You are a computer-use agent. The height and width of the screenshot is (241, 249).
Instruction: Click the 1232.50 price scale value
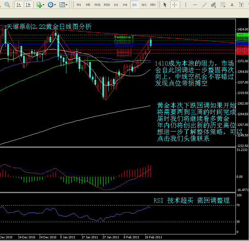243,146
